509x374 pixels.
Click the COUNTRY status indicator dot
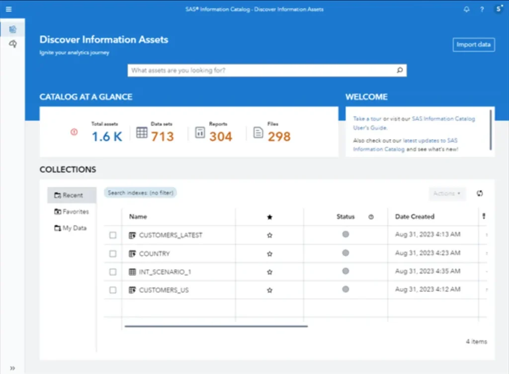pos(346,253)
